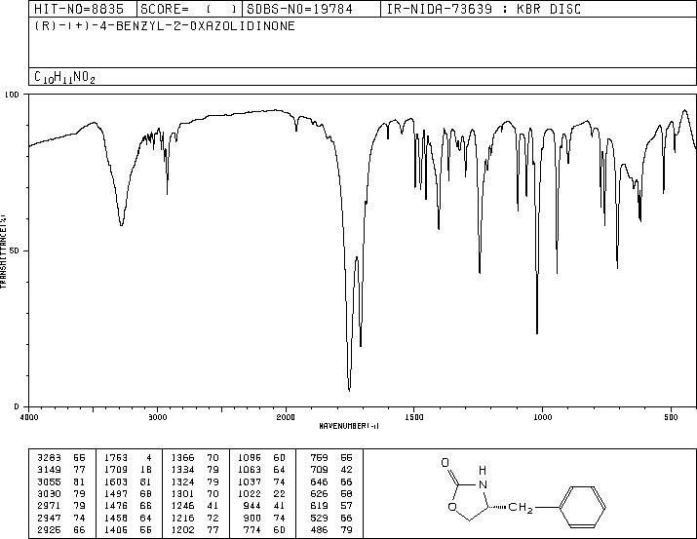Select peak value 1216 in table
697x539 pixels.
coord(182,518)
